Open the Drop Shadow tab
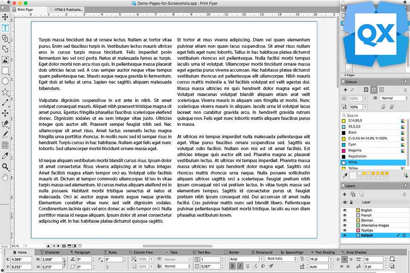 tap(354, 253)
